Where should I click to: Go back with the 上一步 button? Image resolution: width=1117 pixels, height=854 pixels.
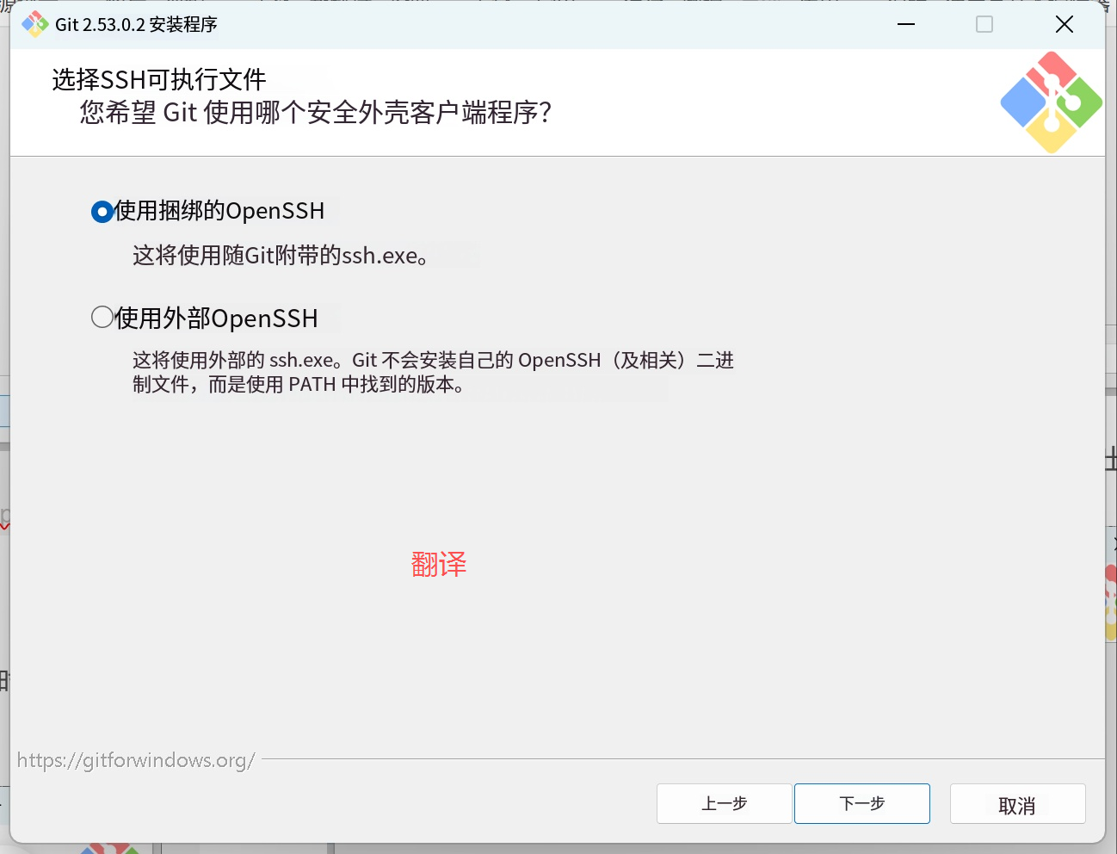pyautogui.click(x=724, y=803)
